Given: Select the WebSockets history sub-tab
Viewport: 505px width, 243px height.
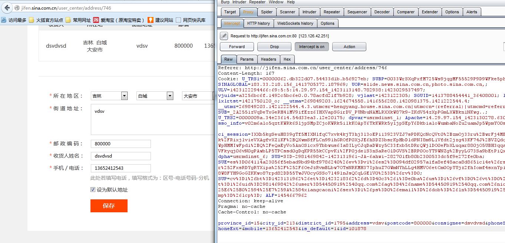Looking at the screenshot, I should coord(295,23).
